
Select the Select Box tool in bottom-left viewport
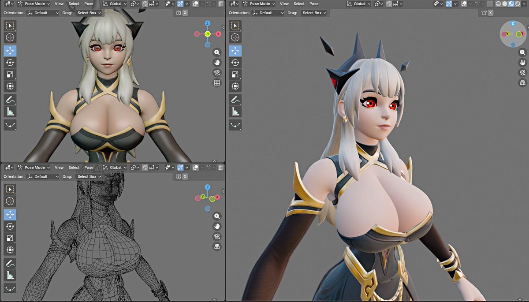(x=10, y=190)
